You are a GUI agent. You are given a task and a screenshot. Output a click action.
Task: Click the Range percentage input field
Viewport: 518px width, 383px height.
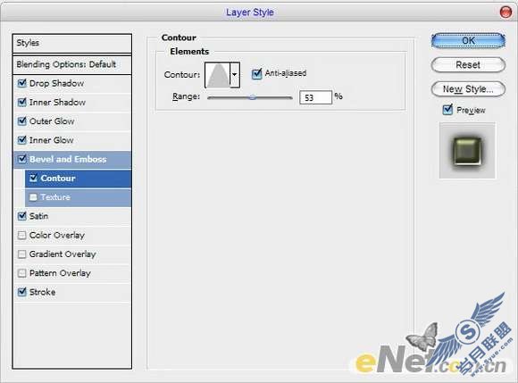coord(315,97)
